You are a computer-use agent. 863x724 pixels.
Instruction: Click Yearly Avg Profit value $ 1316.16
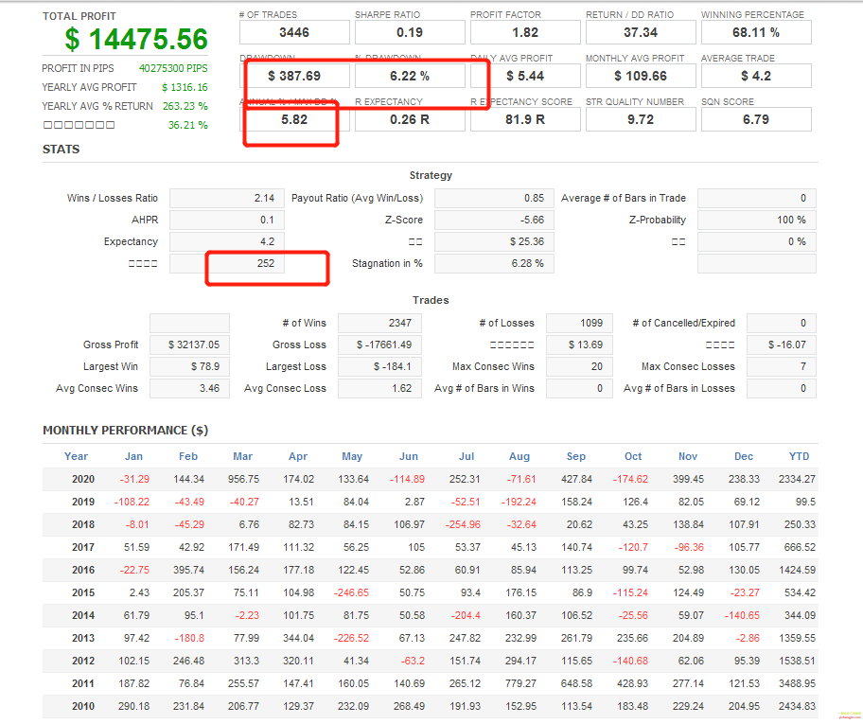tap(185, 87)
